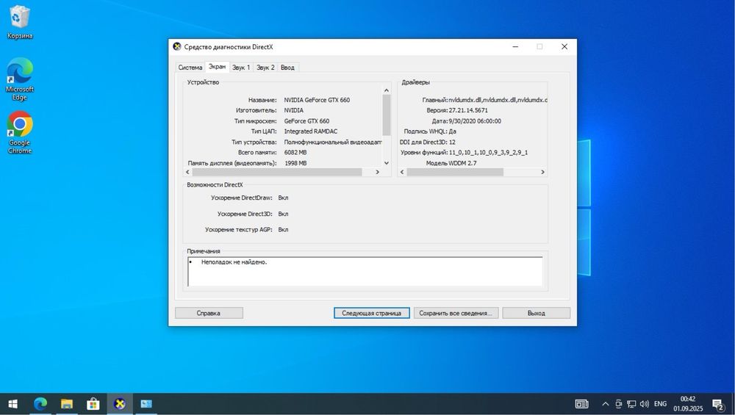The image size is (735, 415).
Task: Open the touch keyboard tray icon
Action: point(581,404)
